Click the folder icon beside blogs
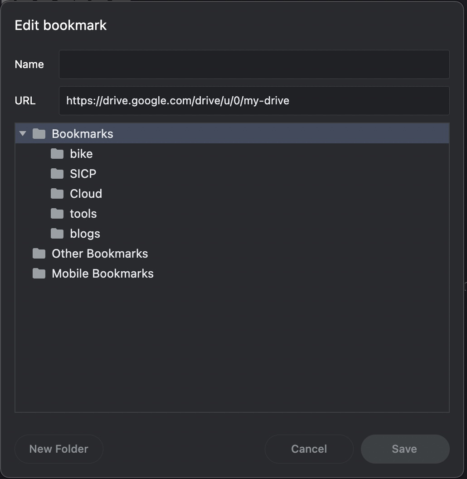467x479 pixels. [x=57, y=233]
